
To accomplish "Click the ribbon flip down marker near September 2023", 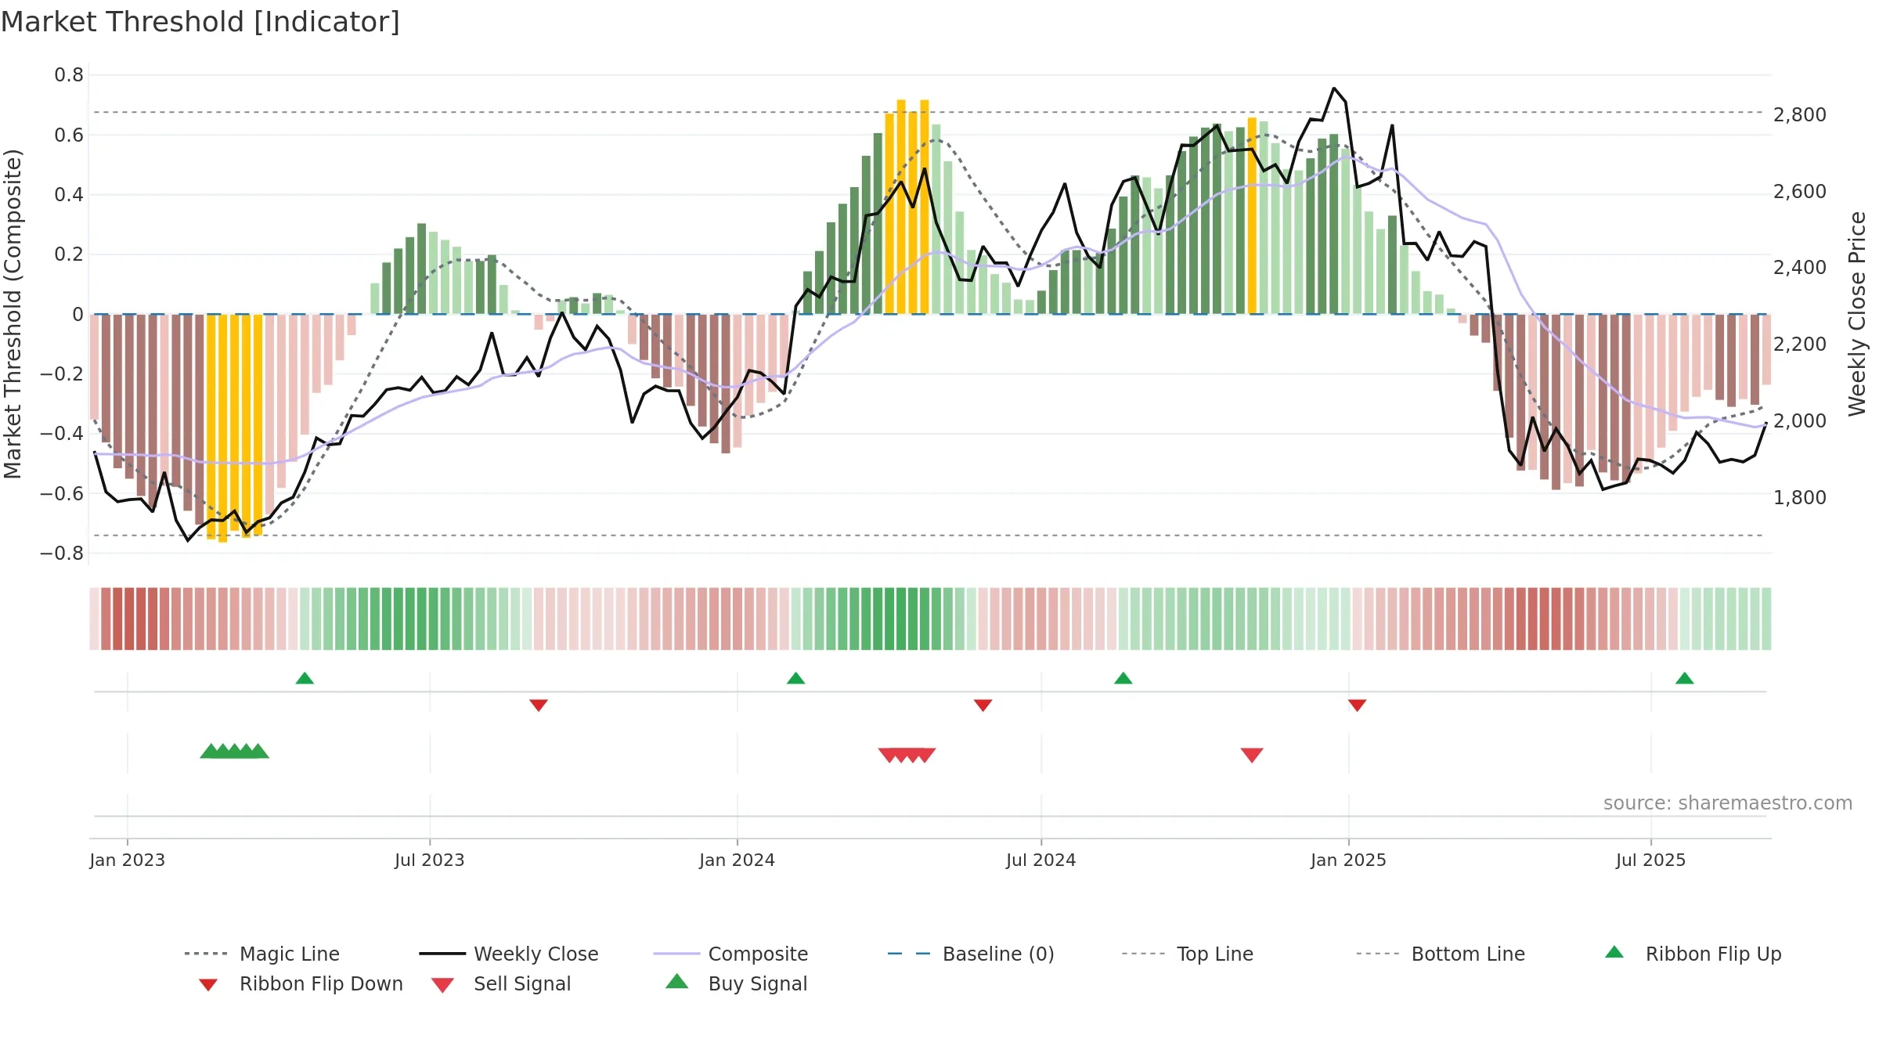I will [x=539, y=705].
